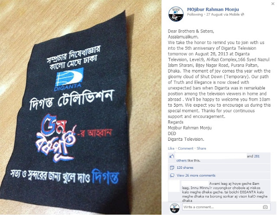Click the comments speech bubble icon
Image resolution: width=277 pixels, height=215 pixels.
click(x=172, y=175)
